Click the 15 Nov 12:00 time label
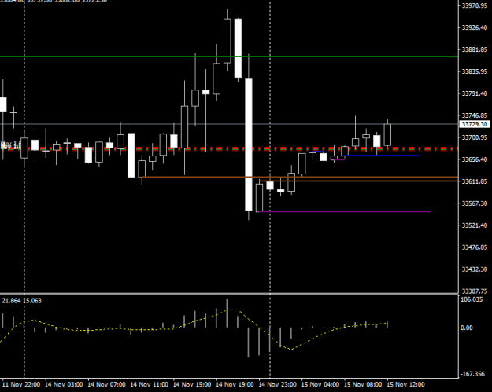Viewport: 492px width, 392px height. pyautogui.click(x=405, y=384)
